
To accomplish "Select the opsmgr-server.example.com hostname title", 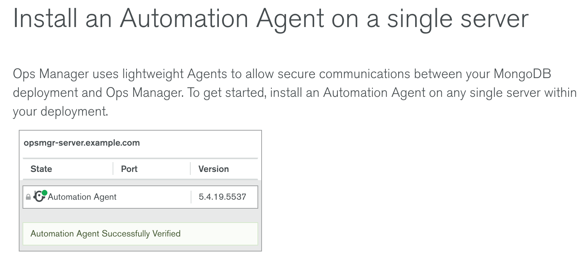I will 82,143.
